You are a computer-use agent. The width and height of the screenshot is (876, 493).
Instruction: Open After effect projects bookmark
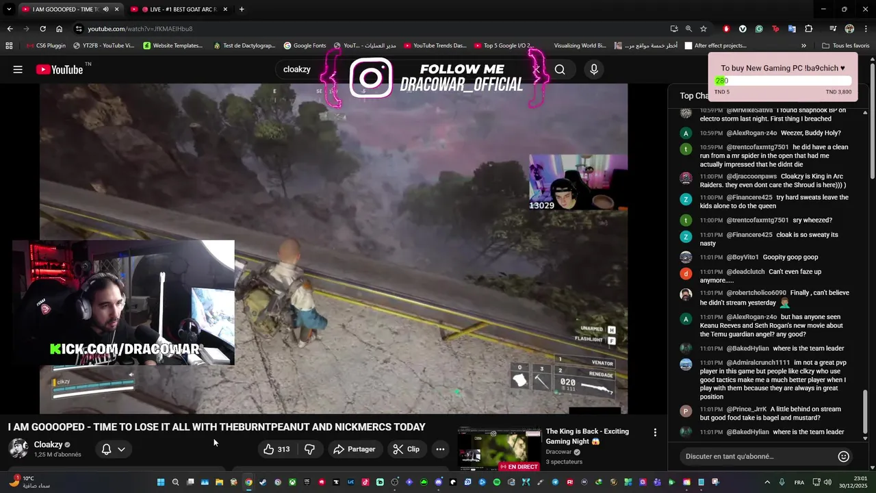click(x=715, y=46)
